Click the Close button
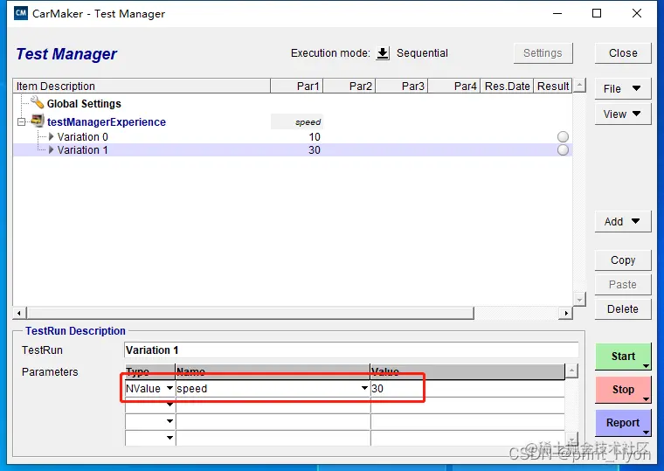Screen dimensions: 664x471 (622, 53)
